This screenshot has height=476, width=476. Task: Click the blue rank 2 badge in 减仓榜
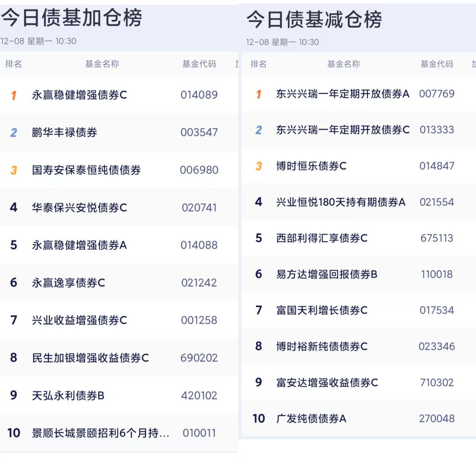[259, 130]
